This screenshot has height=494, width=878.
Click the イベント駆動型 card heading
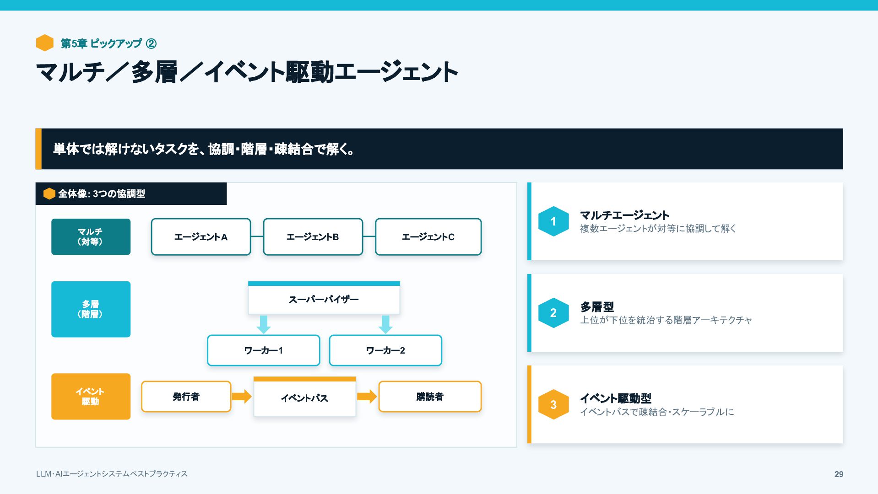(x=616, y=398)
